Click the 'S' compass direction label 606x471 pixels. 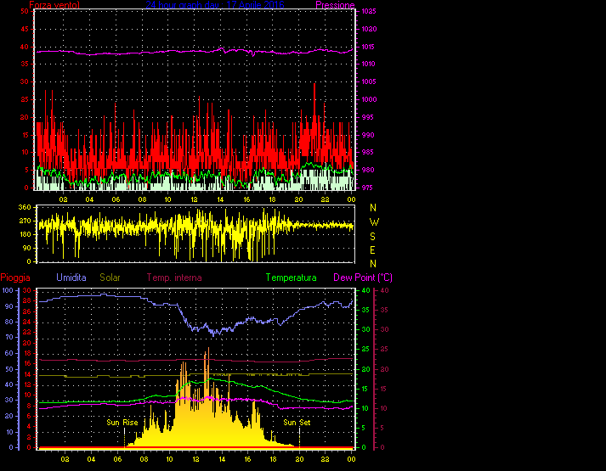(372, 237)
